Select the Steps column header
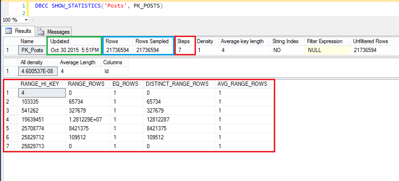The width and height of the screenshot is (399, 181). (185, 41)
